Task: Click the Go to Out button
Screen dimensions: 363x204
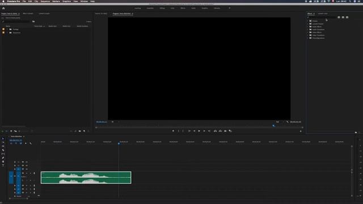Action: 209,131
